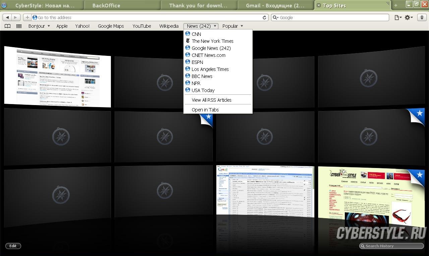
Task: Select View All RSS Articles
Action: click(218, 100)
